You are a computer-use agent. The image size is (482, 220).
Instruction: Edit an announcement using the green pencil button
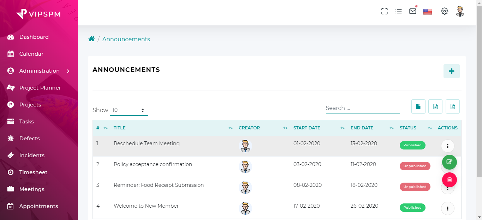tap(449, 163)
